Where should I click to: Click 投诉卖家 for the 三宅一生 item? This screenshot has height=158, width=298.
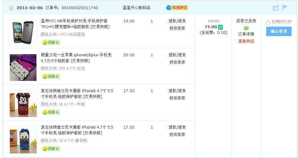click(x=177, y=62)
